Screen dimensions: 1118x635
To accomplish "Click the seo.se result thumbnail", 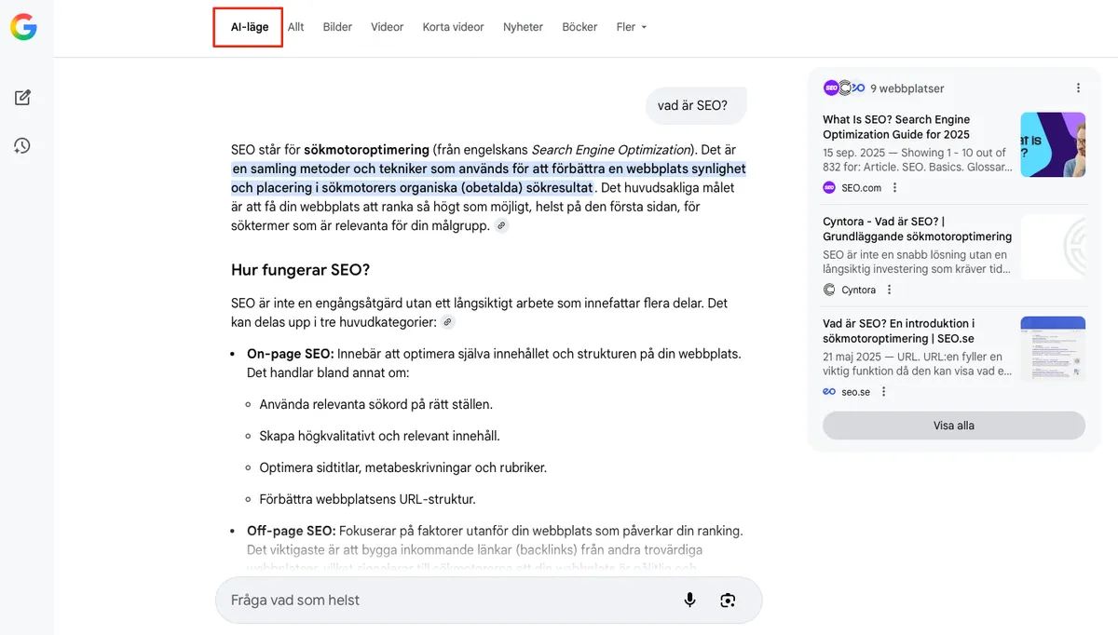I will pyautogui.click(x=1053, y=349).
